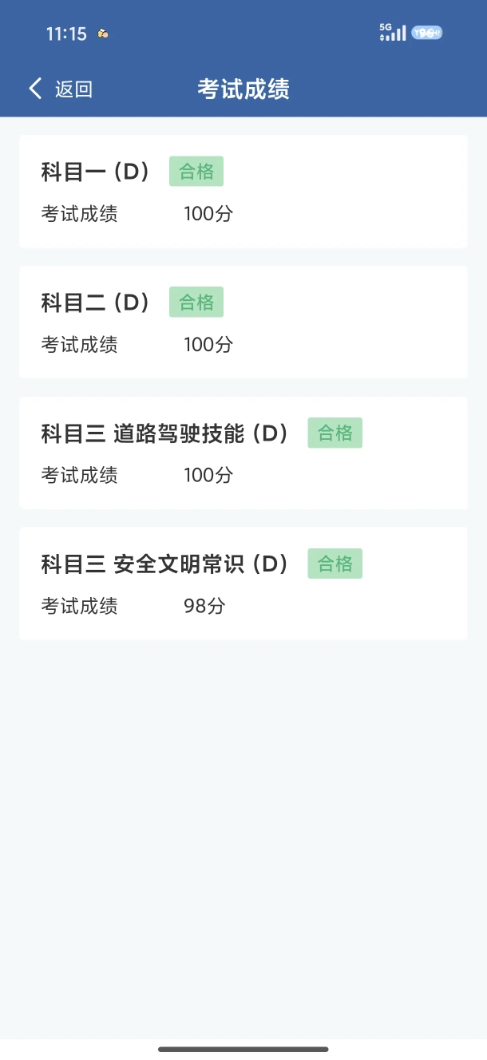Tap the 合格 badge next to 科目二

click(196, 303)
